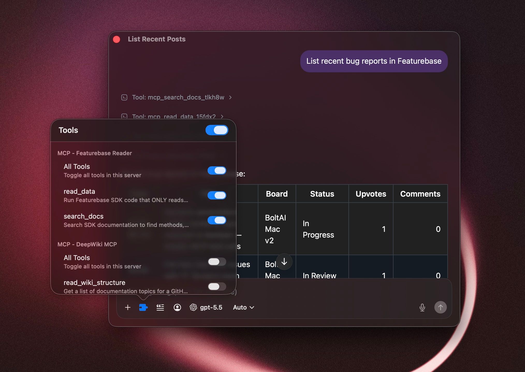Select the 'BoltAI Mac v2' board cell
Viewport: 525px width, 372px height.
tap(277, 229)
